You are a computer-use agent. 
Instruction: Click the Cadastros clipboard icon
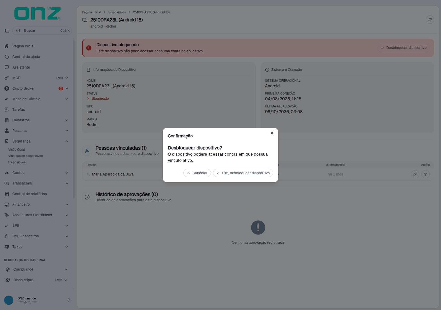7,120
